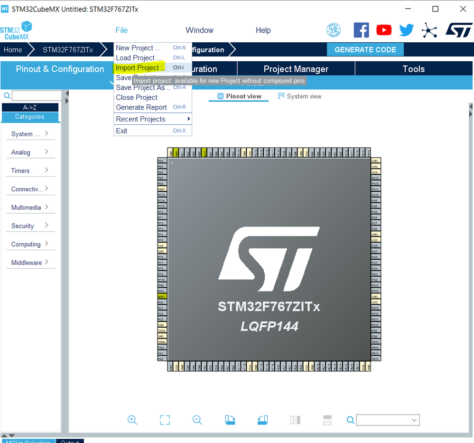The width and height of the screenshot is (474, 443).
Task: Click the ST logo in header
Action: pyautogui.click(x=459, y=30)
